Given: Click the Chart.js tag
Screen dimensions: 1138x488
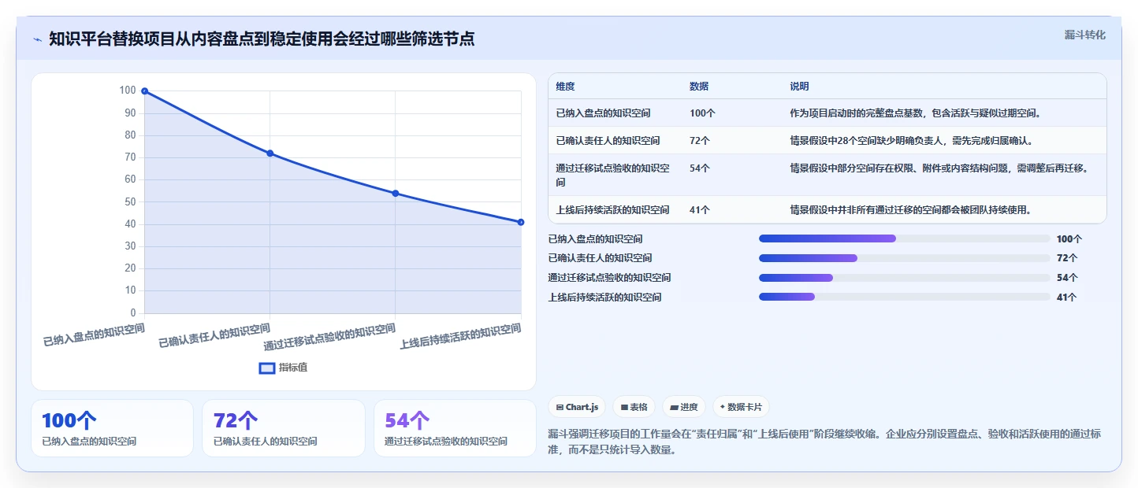Looking at the screenshot, I should click(x=577, y=407).
